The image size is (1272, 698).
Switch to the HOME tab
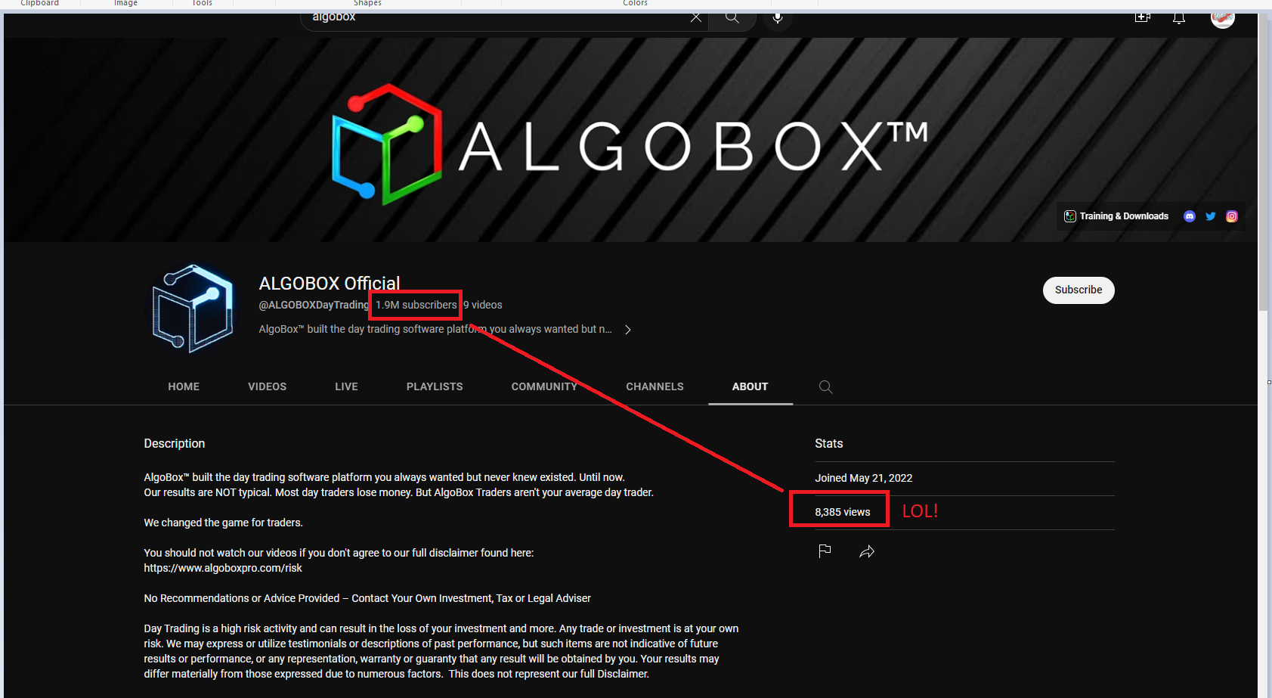click(x=184, y=386)
